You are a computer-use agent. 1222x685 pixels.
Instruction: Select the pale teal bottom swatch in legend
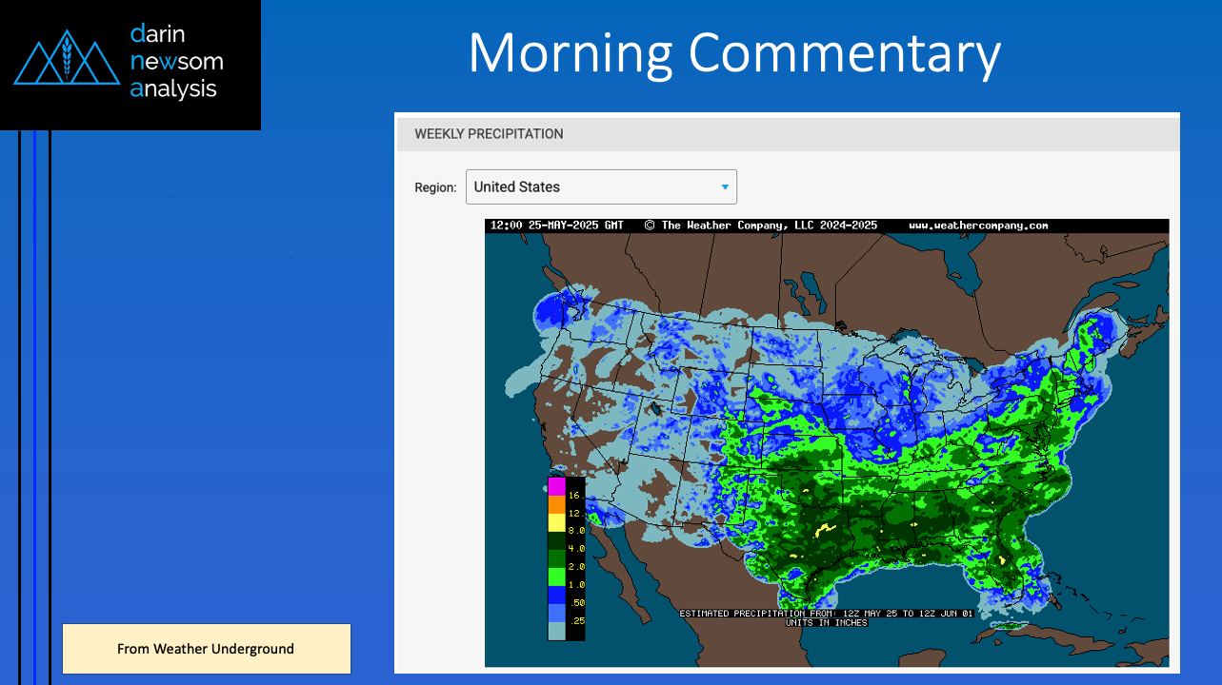[x=556, y=630]
